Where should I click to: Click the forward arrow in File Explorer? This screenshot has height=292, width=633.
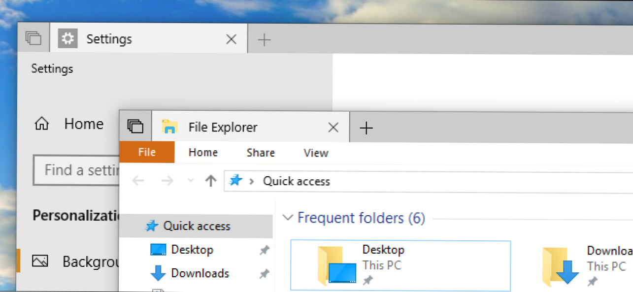tap(167, 181)
